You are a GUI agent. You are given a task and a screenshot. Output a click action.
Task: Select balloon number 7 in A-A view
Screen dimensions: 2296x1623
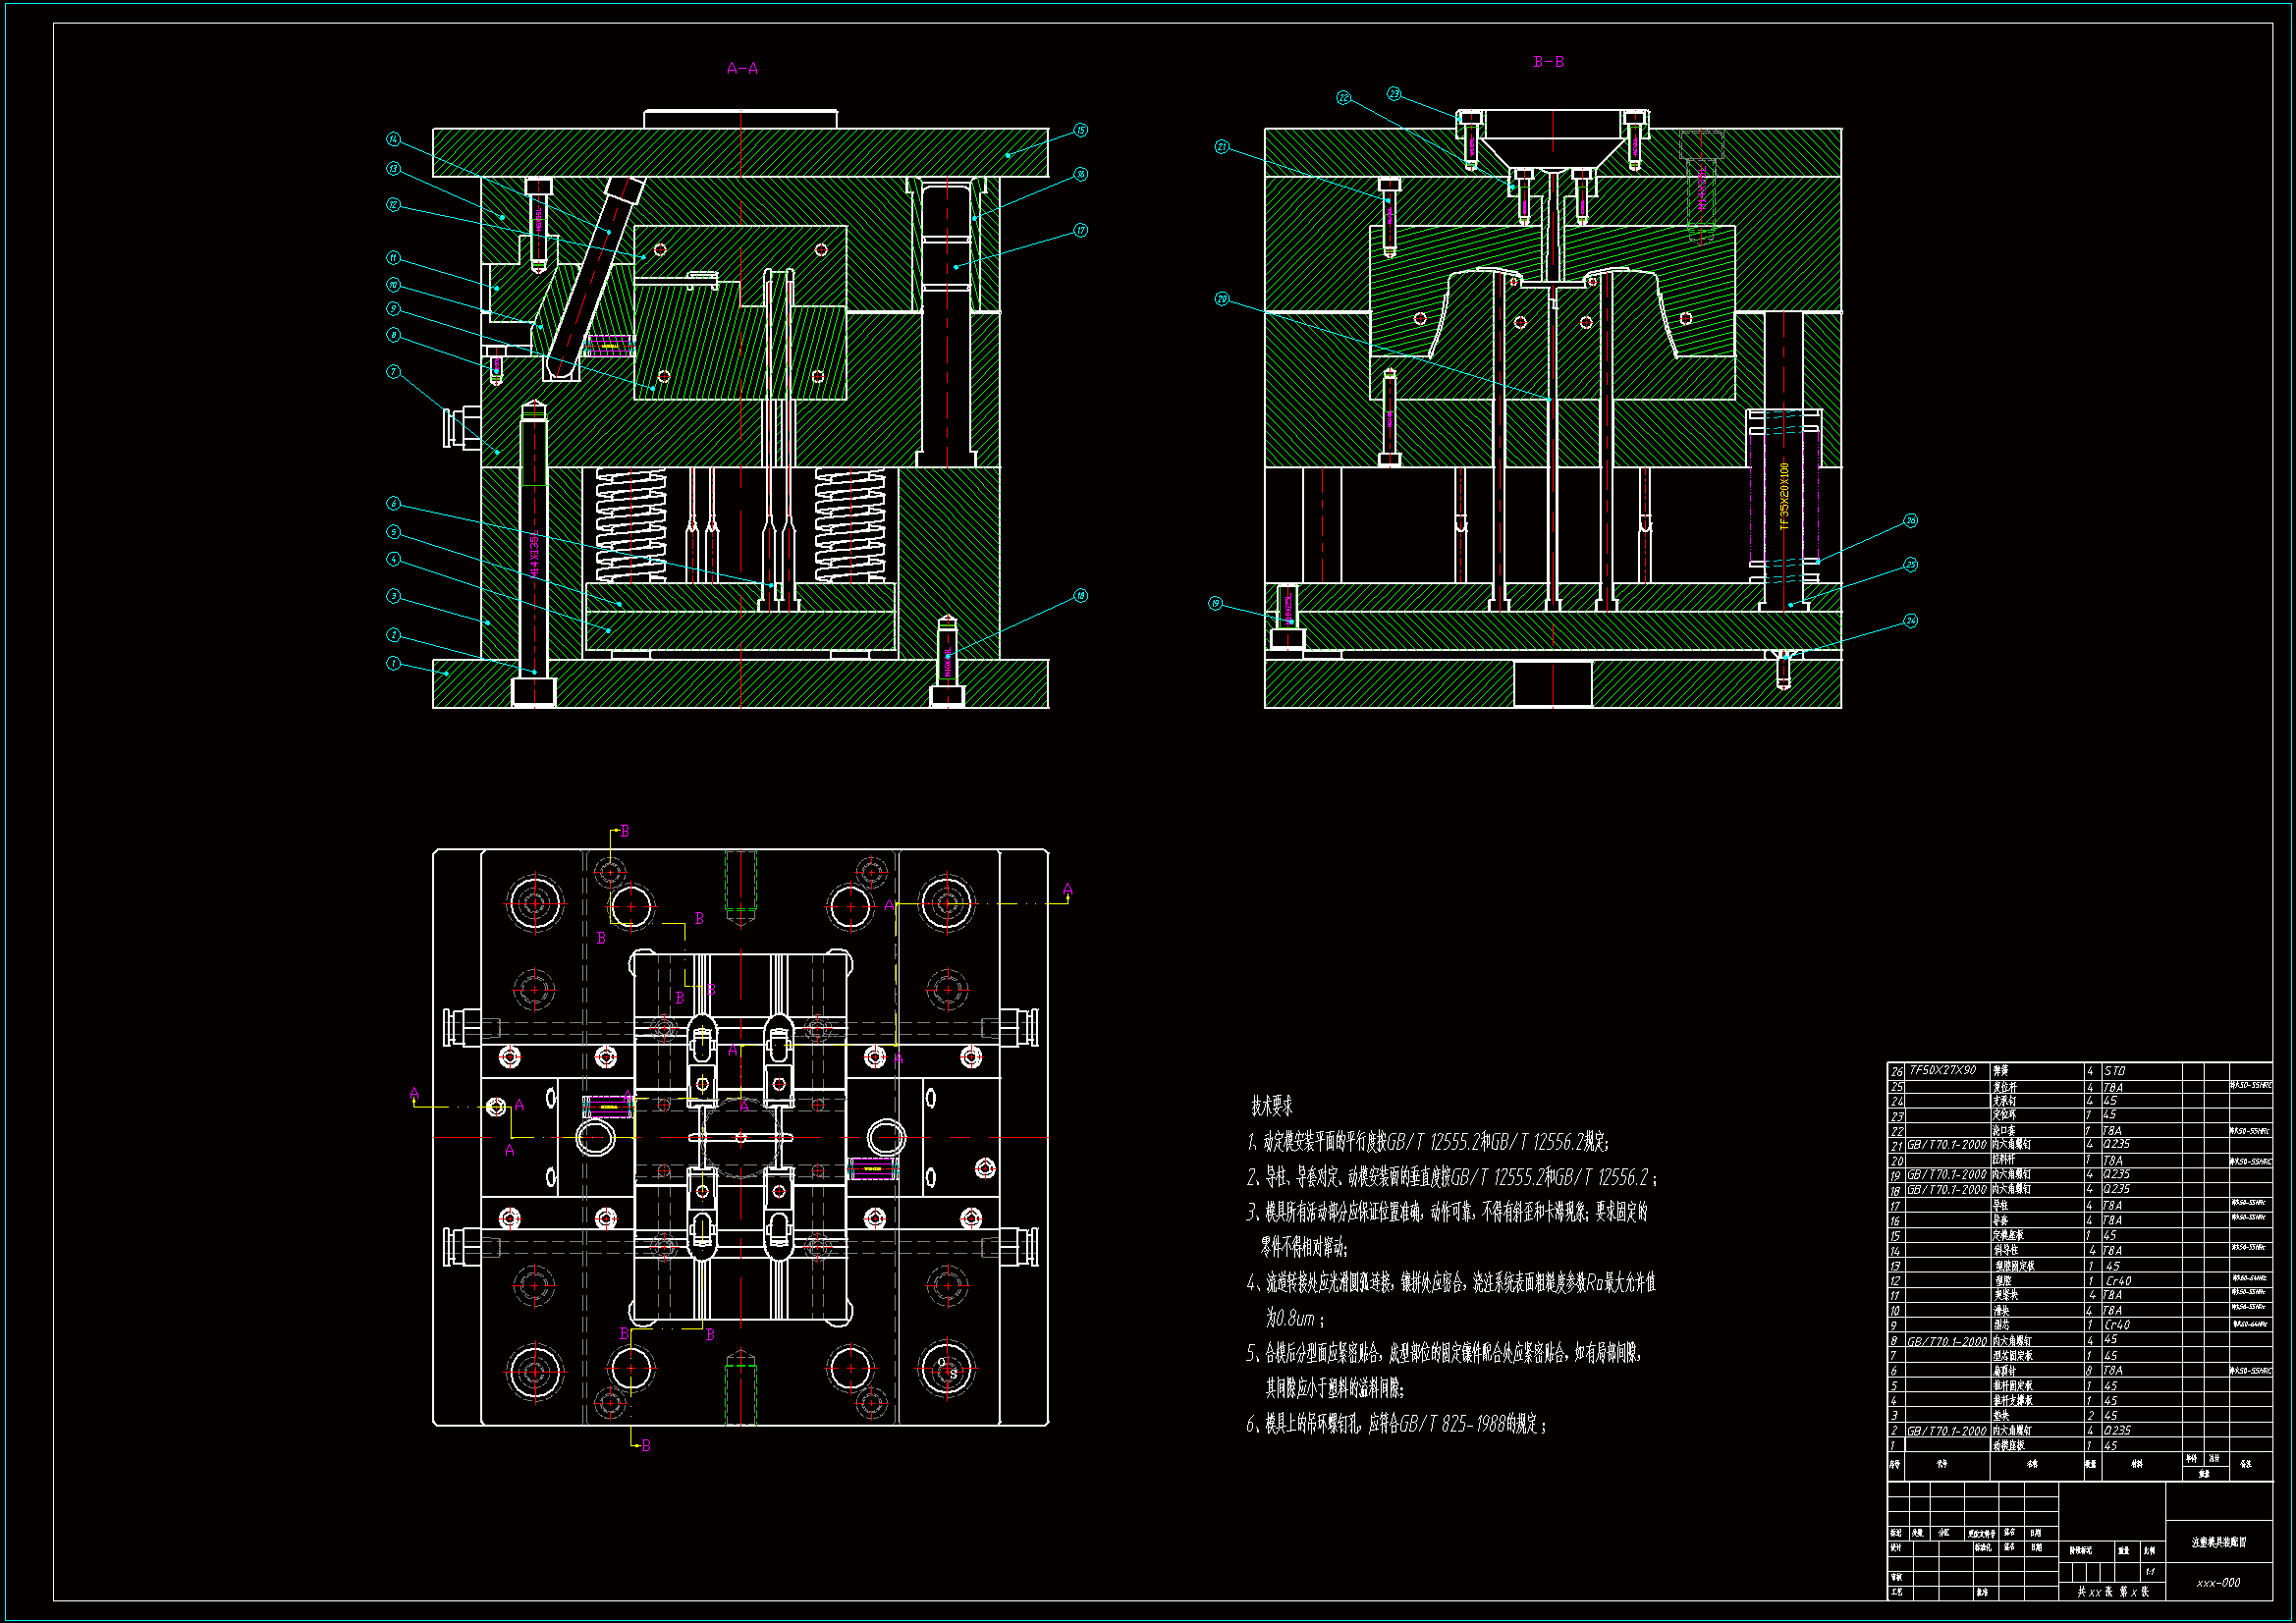[394, 372]
